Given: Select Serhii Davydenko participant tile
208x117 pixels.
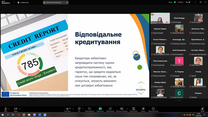Looking at the screenshot, I should (179, 50).
